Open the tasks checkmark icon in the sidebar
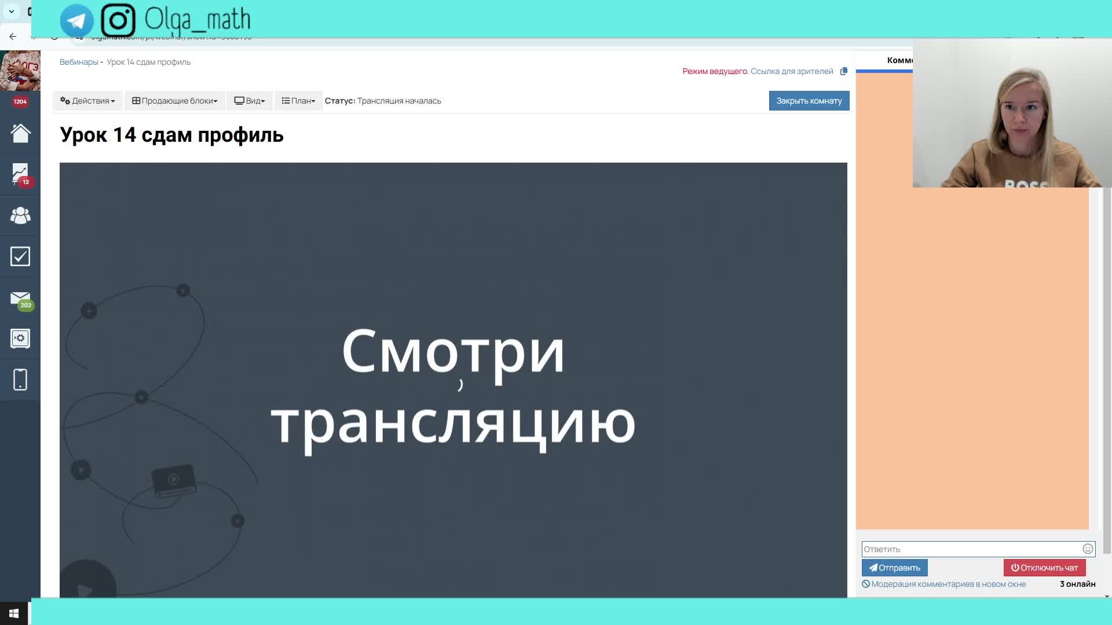This screenshot has width=1112, height=625. pyautogui.click(x=20, y=256)
